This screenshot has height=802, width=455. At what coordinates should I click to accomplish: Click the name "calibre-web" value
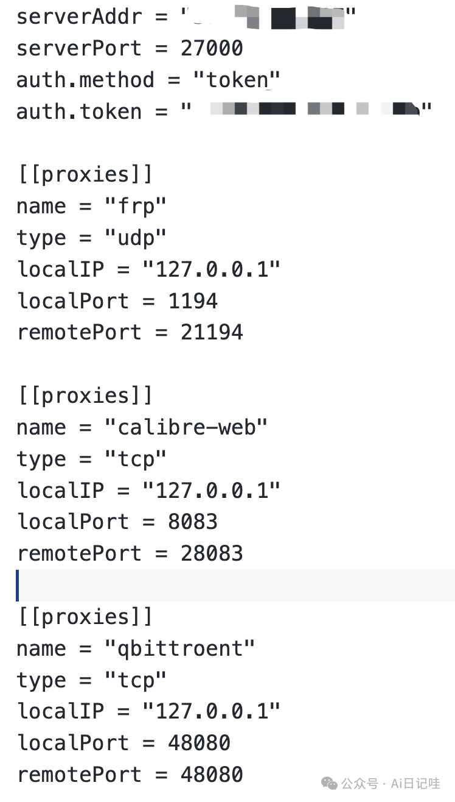click(186, 427)
